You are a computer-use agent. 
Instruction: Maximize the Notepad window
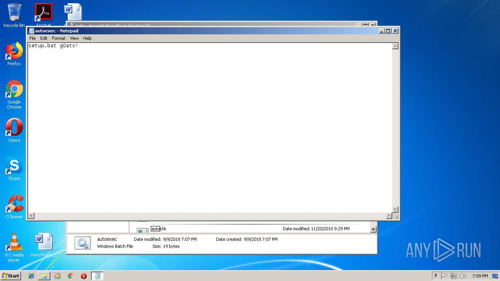[388, 31]
